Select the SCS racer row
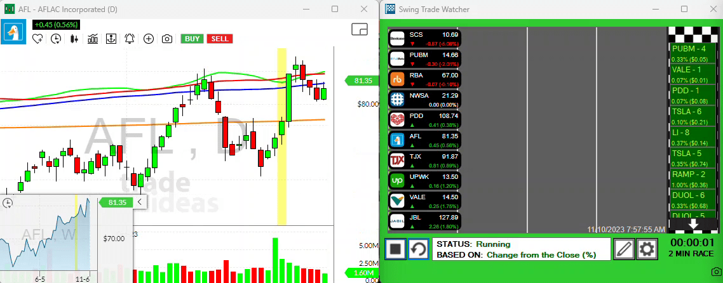Viewport: 723px width, 283px height. (x=424, y=39)
